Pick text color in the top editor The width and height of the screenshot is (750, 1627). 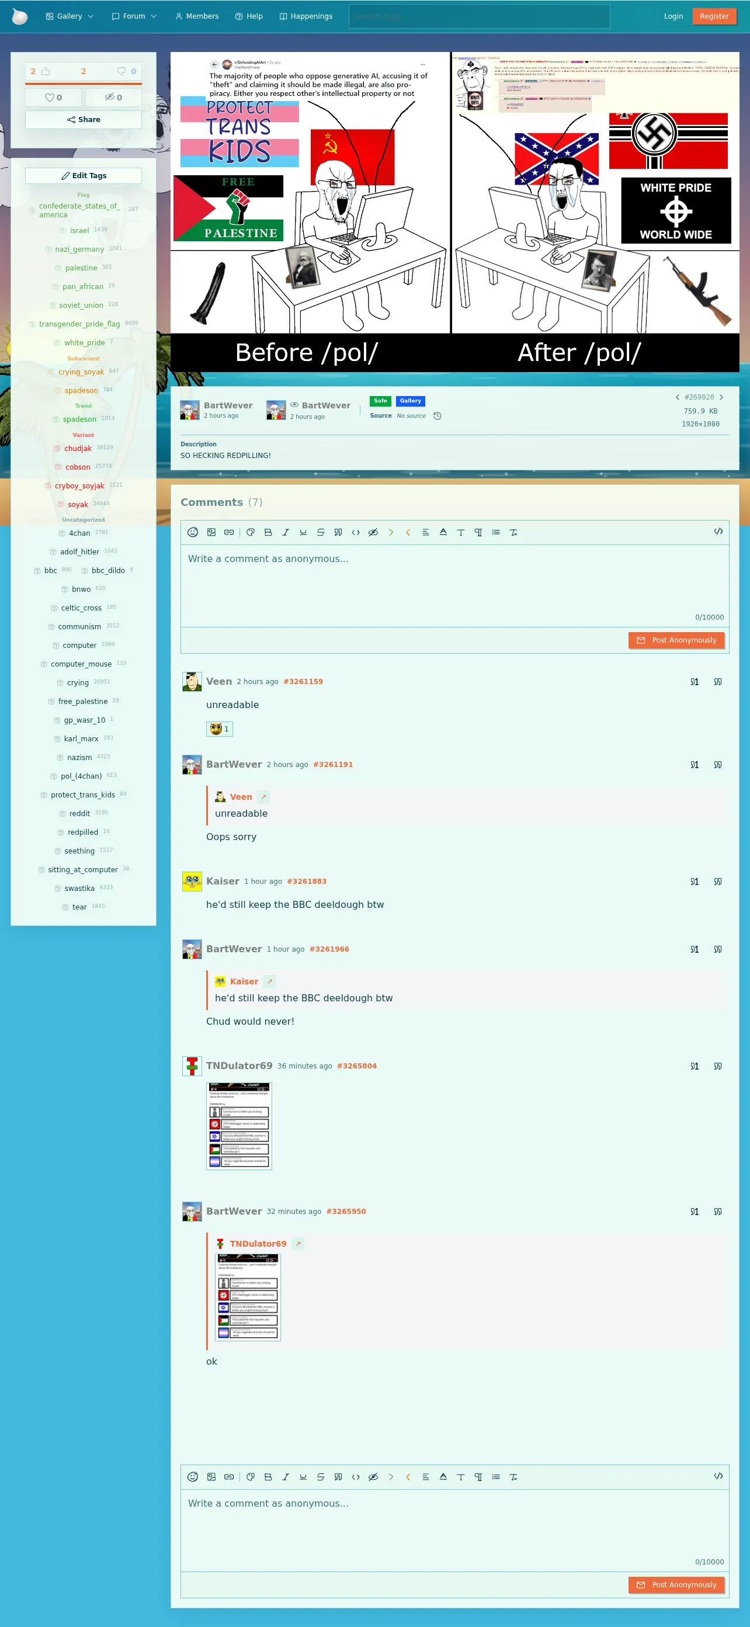tap(443, 532)
